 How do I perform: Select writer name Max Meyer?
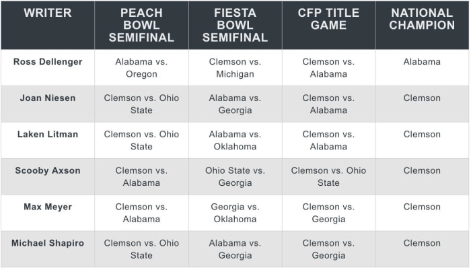tap(48, 207)
